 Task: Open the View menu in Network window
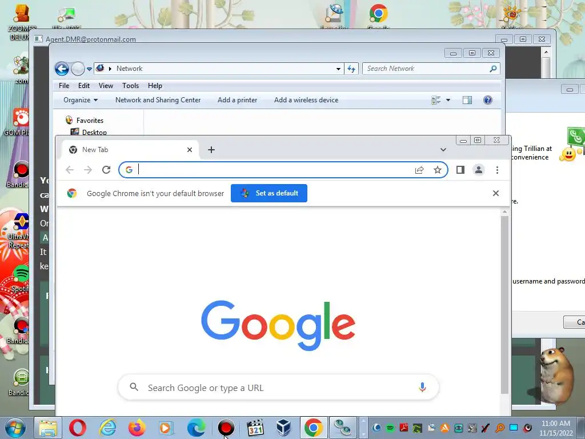(x=106, y=86)
